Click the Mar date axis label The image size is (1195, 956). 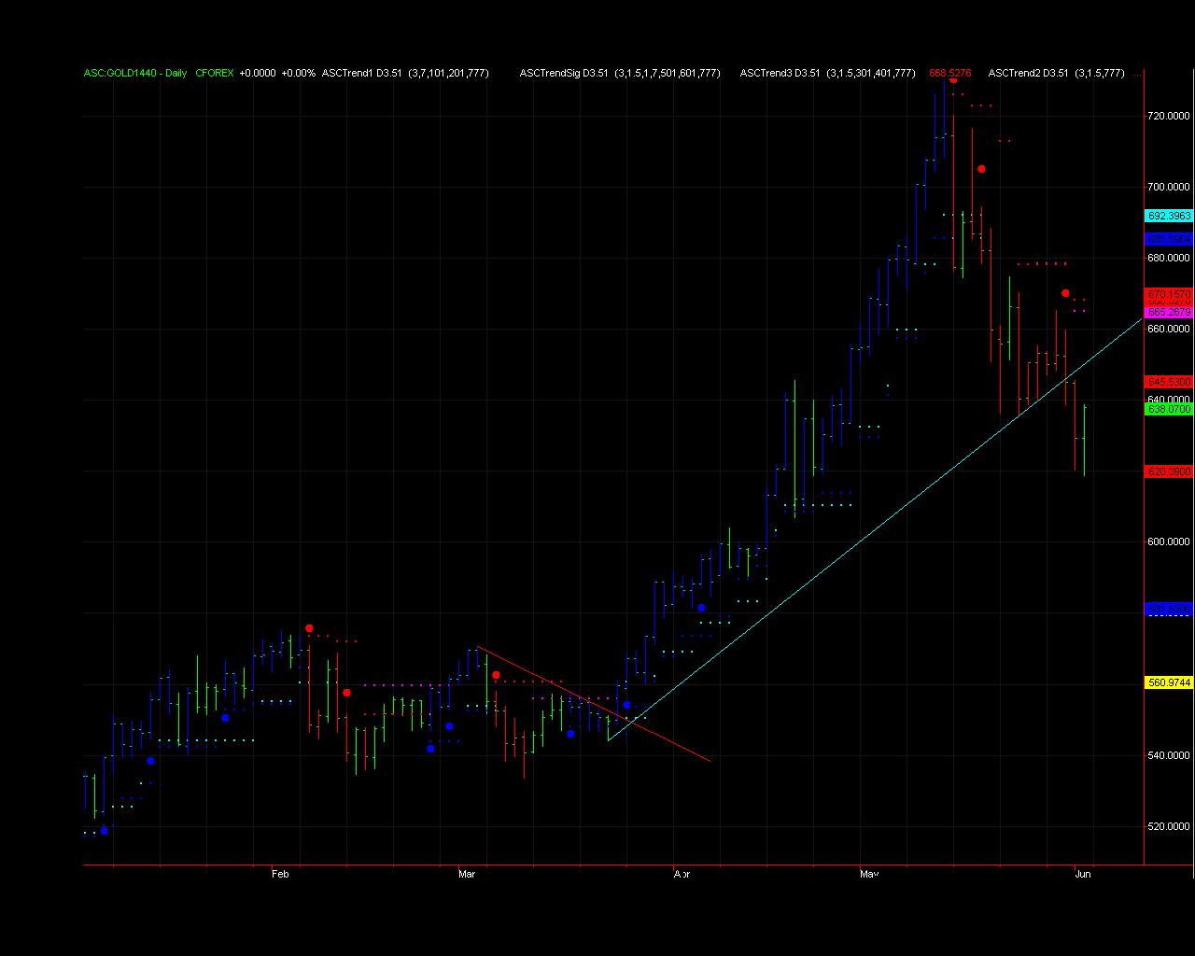point(467,874)
